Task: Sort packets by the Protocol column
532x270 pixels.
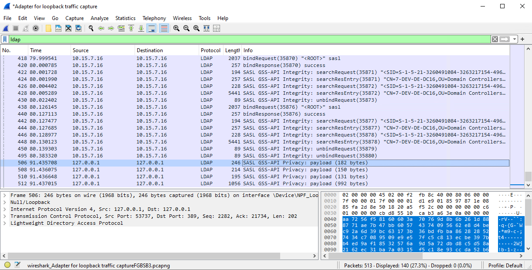Action: click(x=211, y=50)
